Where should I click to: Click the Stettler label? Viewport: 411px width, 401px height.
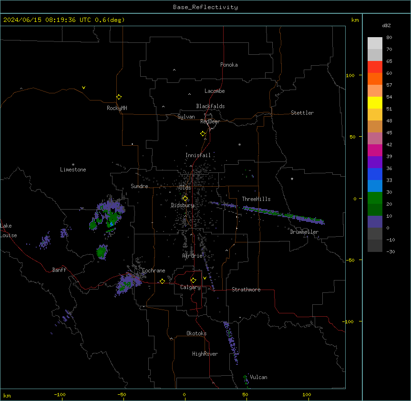[302, 113]
